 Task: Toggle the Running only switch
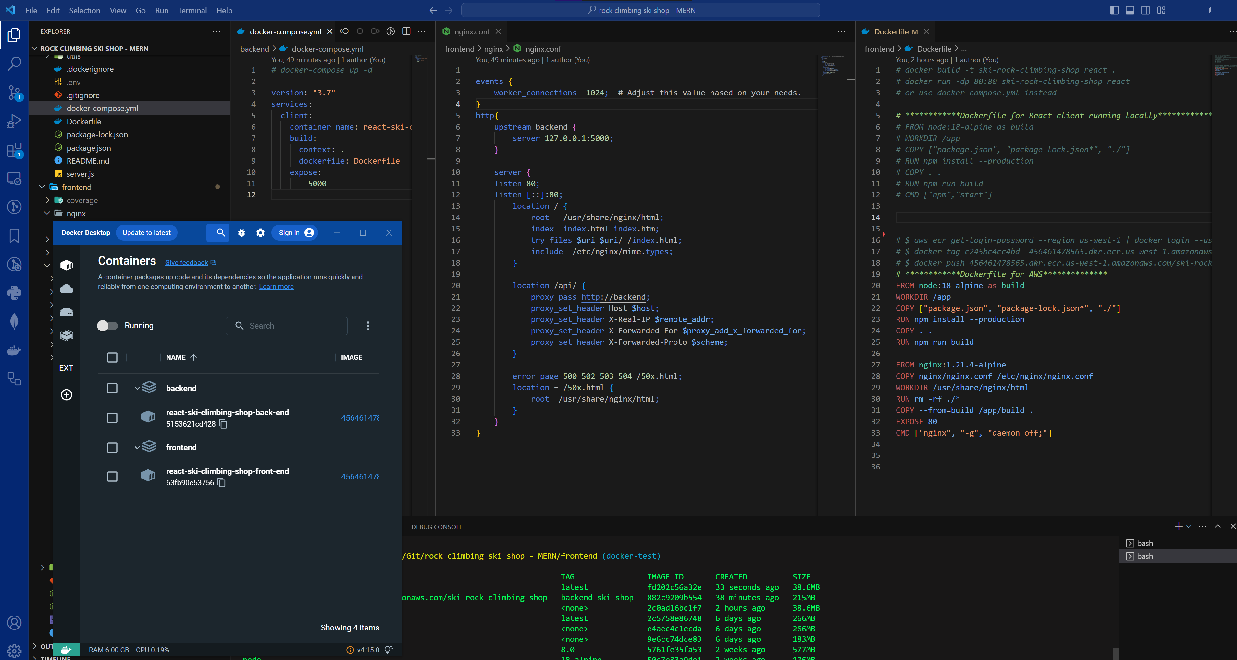107,326
